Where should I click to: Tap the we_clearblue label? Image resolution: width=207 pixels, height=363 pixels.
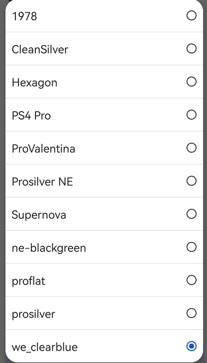[x=44, y=348]
